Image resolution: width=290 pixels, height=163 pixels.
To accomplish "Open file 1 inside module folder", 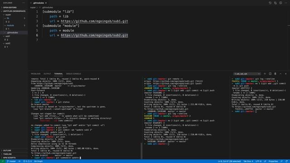I will pyautogui.click(x=14, y=29).
